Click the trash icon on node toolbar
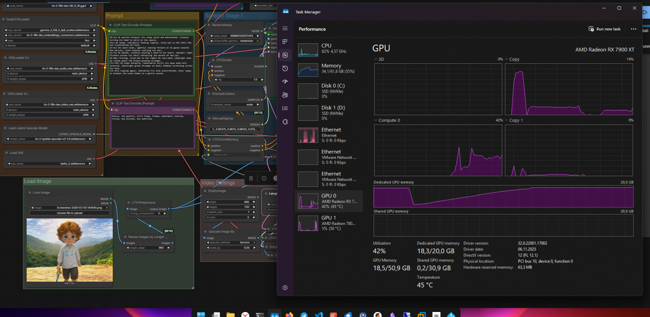This screenshot has height=317, width=650. [251, 178]
